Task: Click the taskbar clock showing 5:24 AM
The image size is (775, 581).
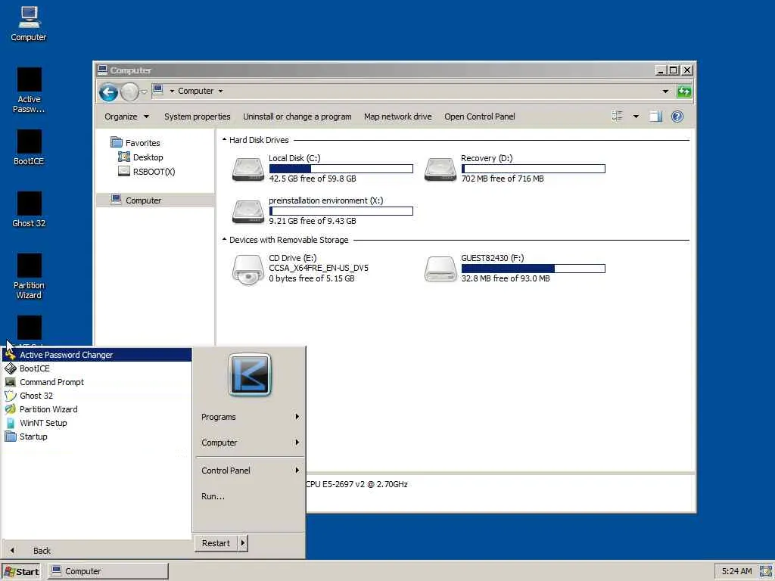Action: tap(737, 572)
